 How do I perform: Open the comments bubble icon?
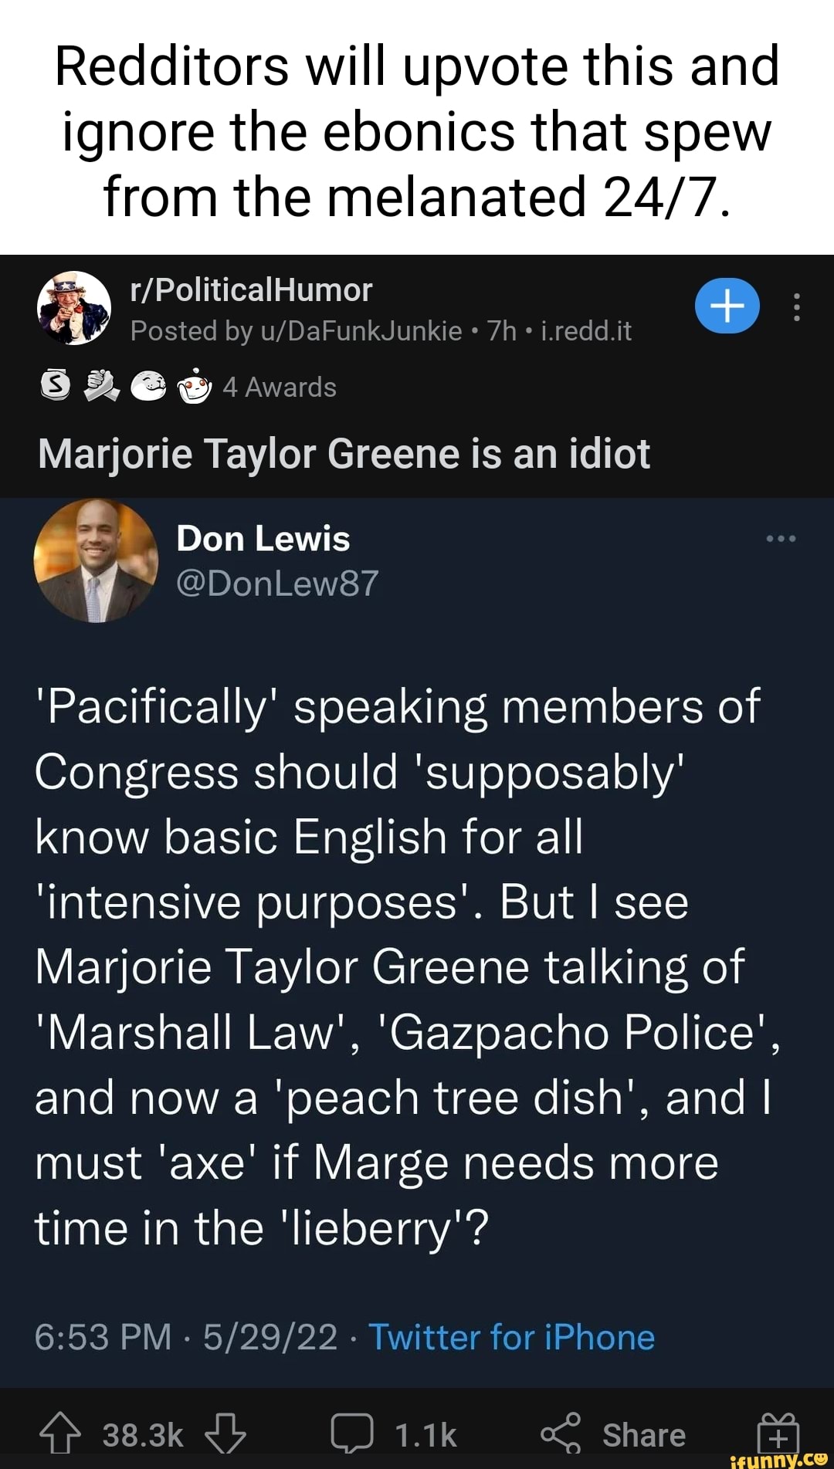pos(352,1434)
